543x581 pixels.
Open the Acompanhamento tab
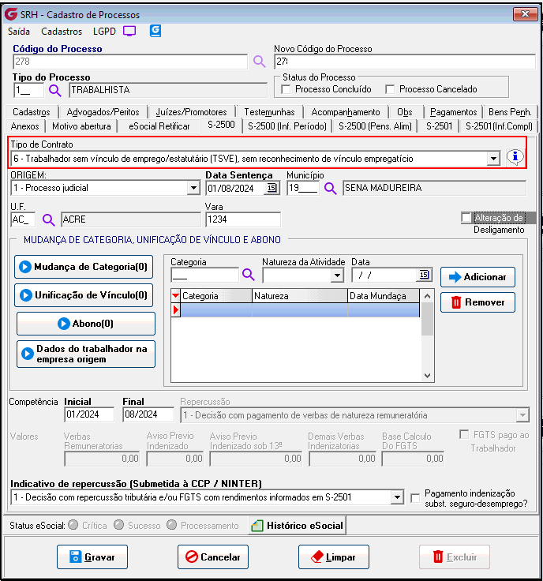click(346, 112)
